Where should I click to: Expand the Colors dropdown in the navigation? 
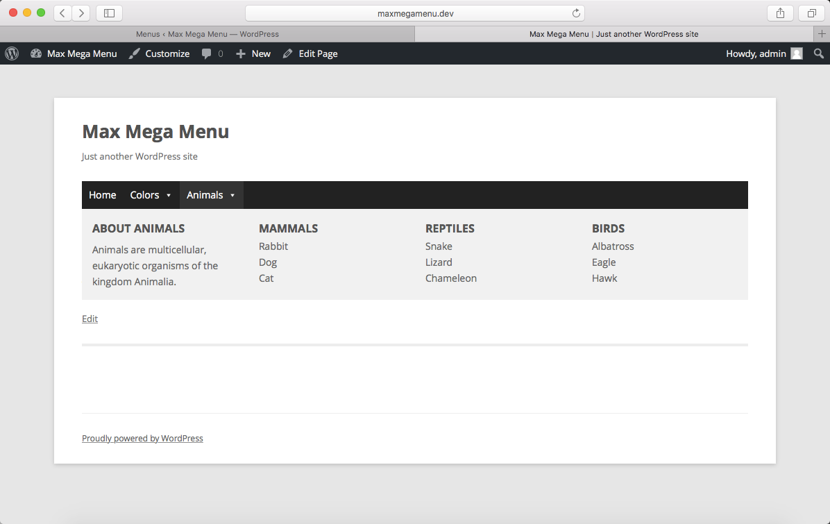pyautogui.click(x=150, y=195)
